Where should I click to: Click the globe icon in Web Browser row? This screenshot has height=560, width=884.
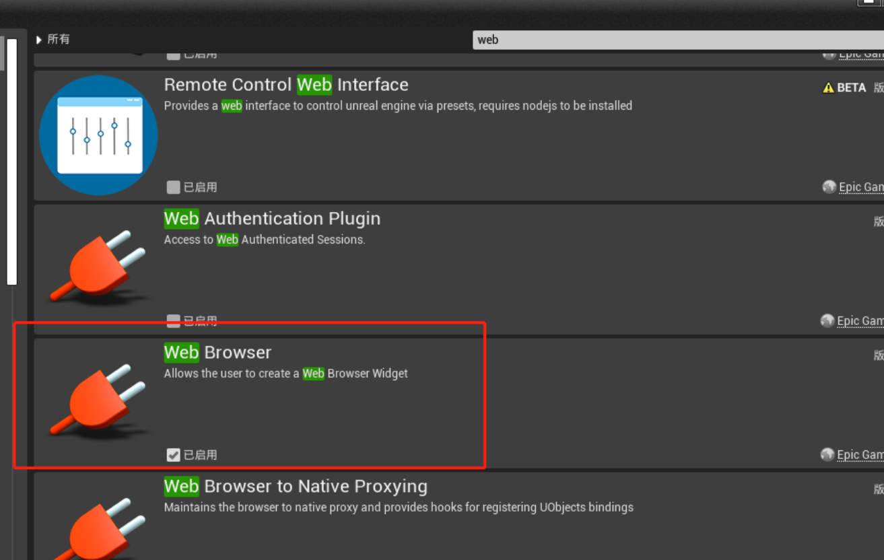827,455
